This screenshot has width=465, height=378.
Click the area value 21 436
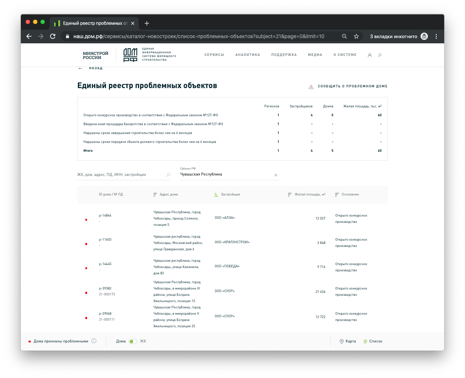(x=320, y=292)
